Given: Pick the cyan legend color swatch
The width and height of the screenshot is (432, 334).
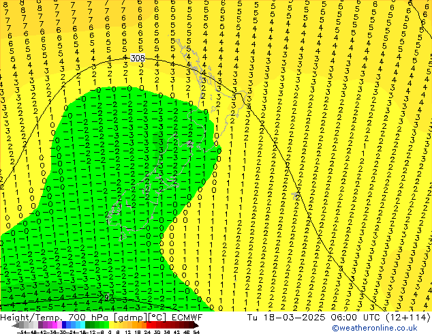Looking at the screenshot, I should click(x=82, y=324).
